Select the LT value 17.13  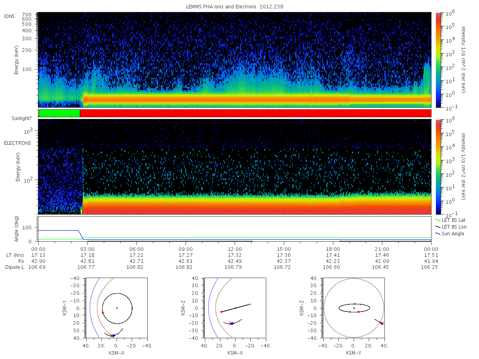point(38,255)
